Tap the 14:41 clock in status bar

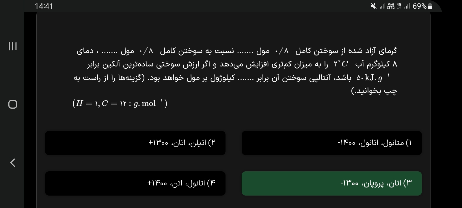tap(44, 6)
